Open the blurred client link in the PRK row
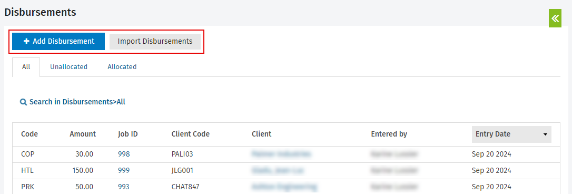The width and height of the screenshot is (572, 194). tap(284, 187)
